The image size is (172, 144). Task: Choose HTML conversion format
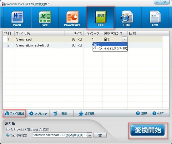[x=128, y=17]
